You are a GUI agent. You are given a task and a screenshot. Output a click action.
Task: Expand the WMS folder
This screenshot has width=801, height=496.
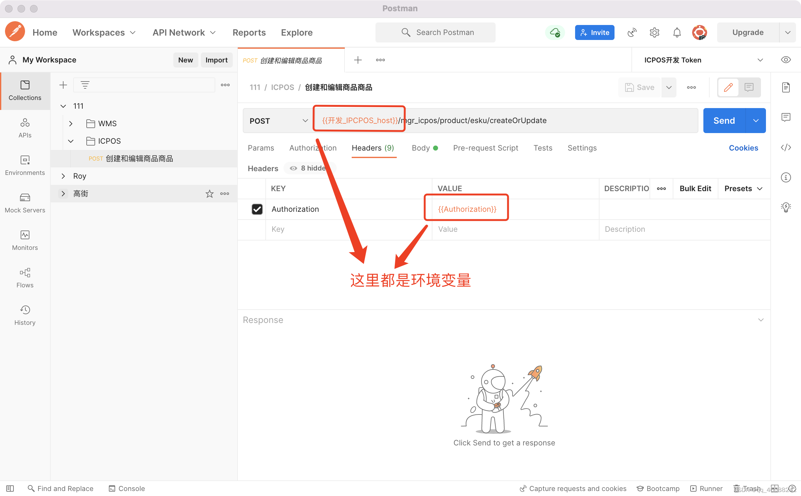point(71,124)
